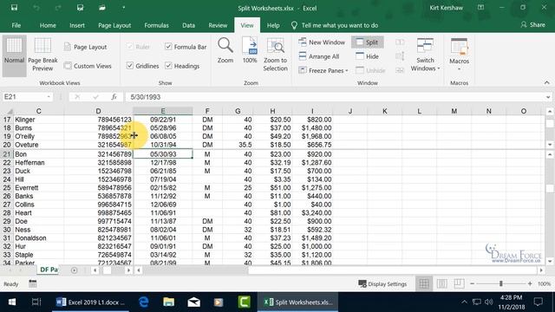Open Custom Views dialog
The height and width of the screenshot is (312, 555).
pos(88,66)
